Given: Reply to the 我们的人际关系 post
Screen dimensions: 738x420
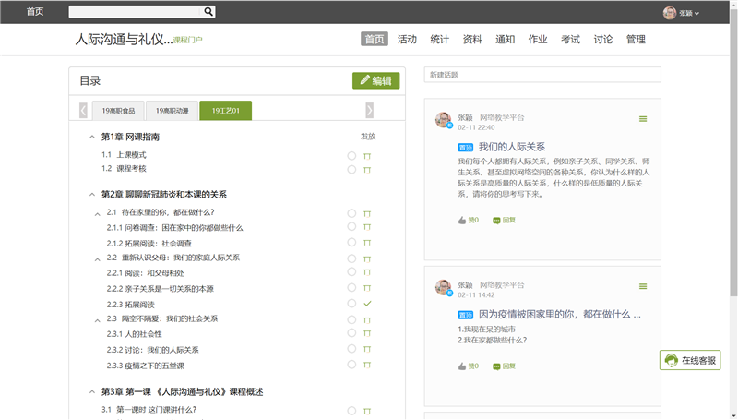Looking at the screenshot, I should (x=504, y=221).
